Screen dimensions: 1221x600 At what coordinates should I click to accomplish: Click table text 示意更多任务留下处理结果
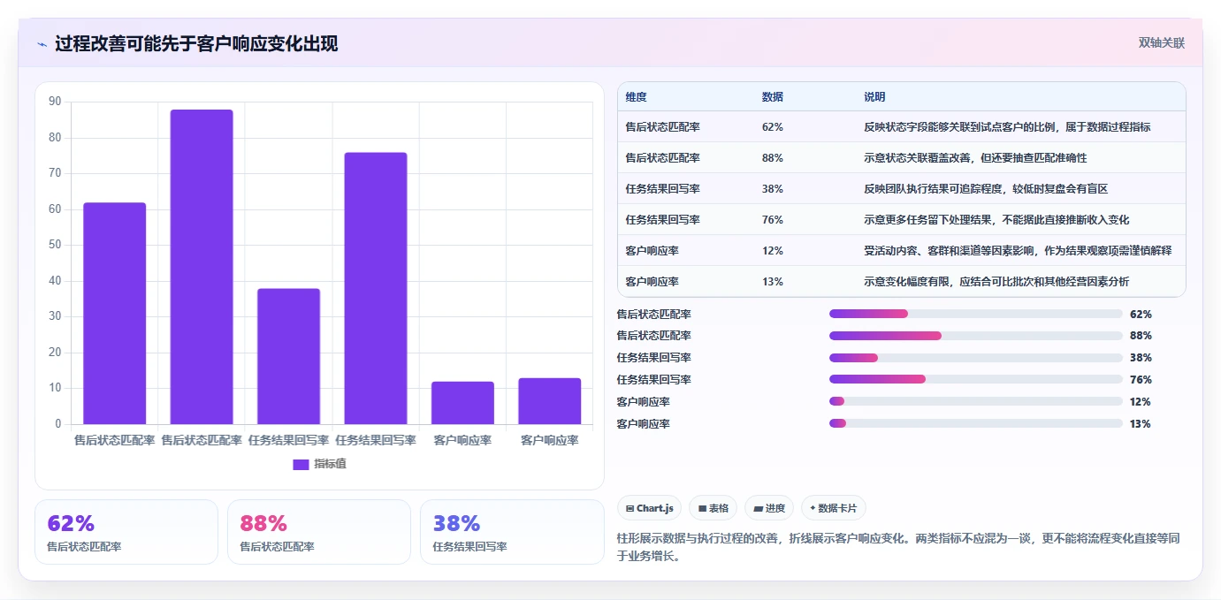(x=927, y=220)
